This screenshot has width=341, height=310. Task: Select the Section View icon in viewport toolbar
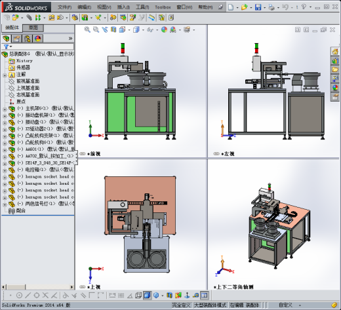[113, 29]
